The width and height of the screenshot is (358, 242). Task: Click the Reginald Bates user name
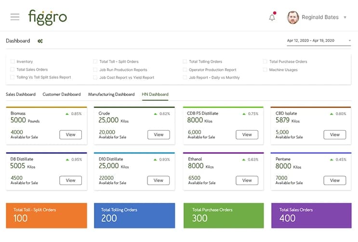320,17
